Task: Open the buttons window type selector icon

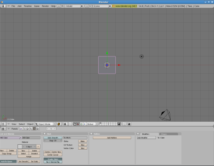Action: pos(4,129)
